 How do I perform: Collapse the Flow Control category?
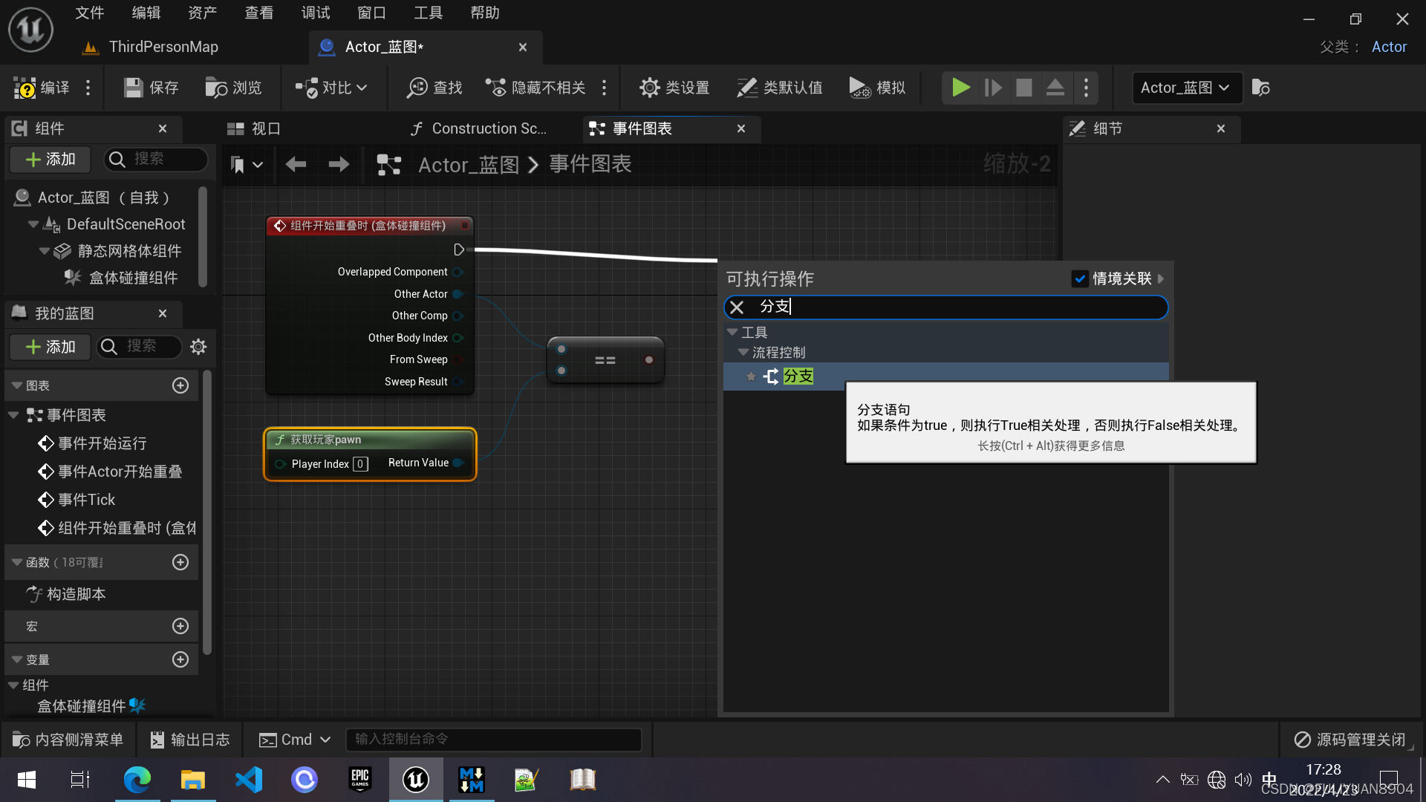click(743, 353)
